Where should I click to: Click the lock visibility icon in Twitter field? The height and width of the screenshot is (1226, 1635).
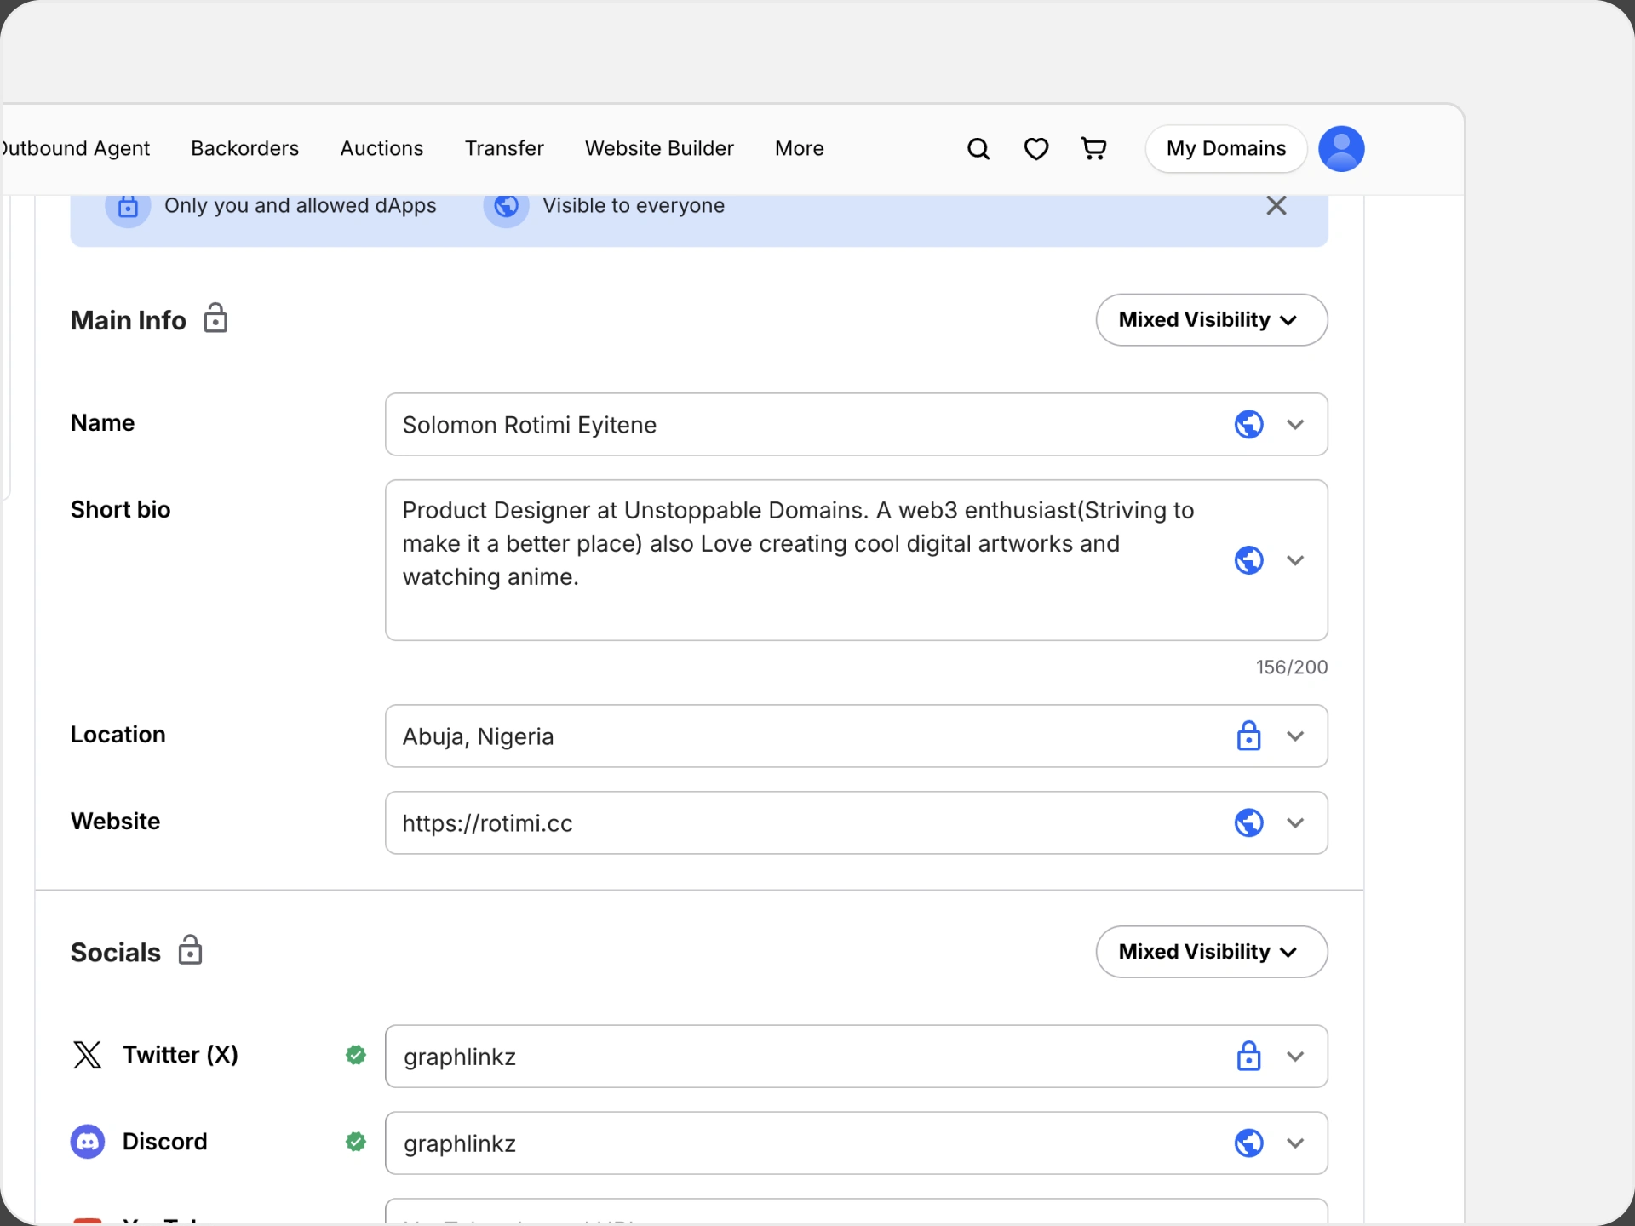click(1248, 1056)
